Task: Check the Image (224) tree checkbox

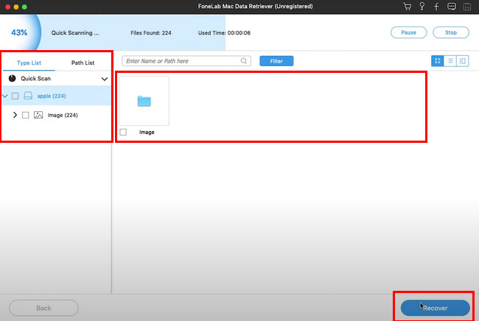Action: tap(25, 115)
